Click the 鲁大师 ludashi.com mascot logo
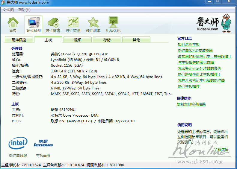 (213, 23)
